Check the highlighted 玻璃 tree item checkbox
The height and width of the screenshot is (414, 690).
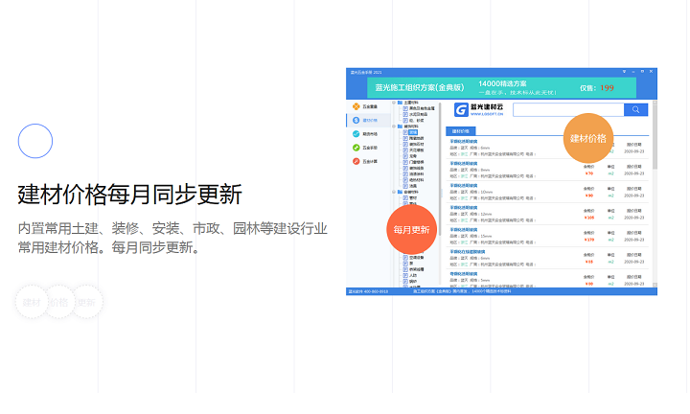(406, 132)
